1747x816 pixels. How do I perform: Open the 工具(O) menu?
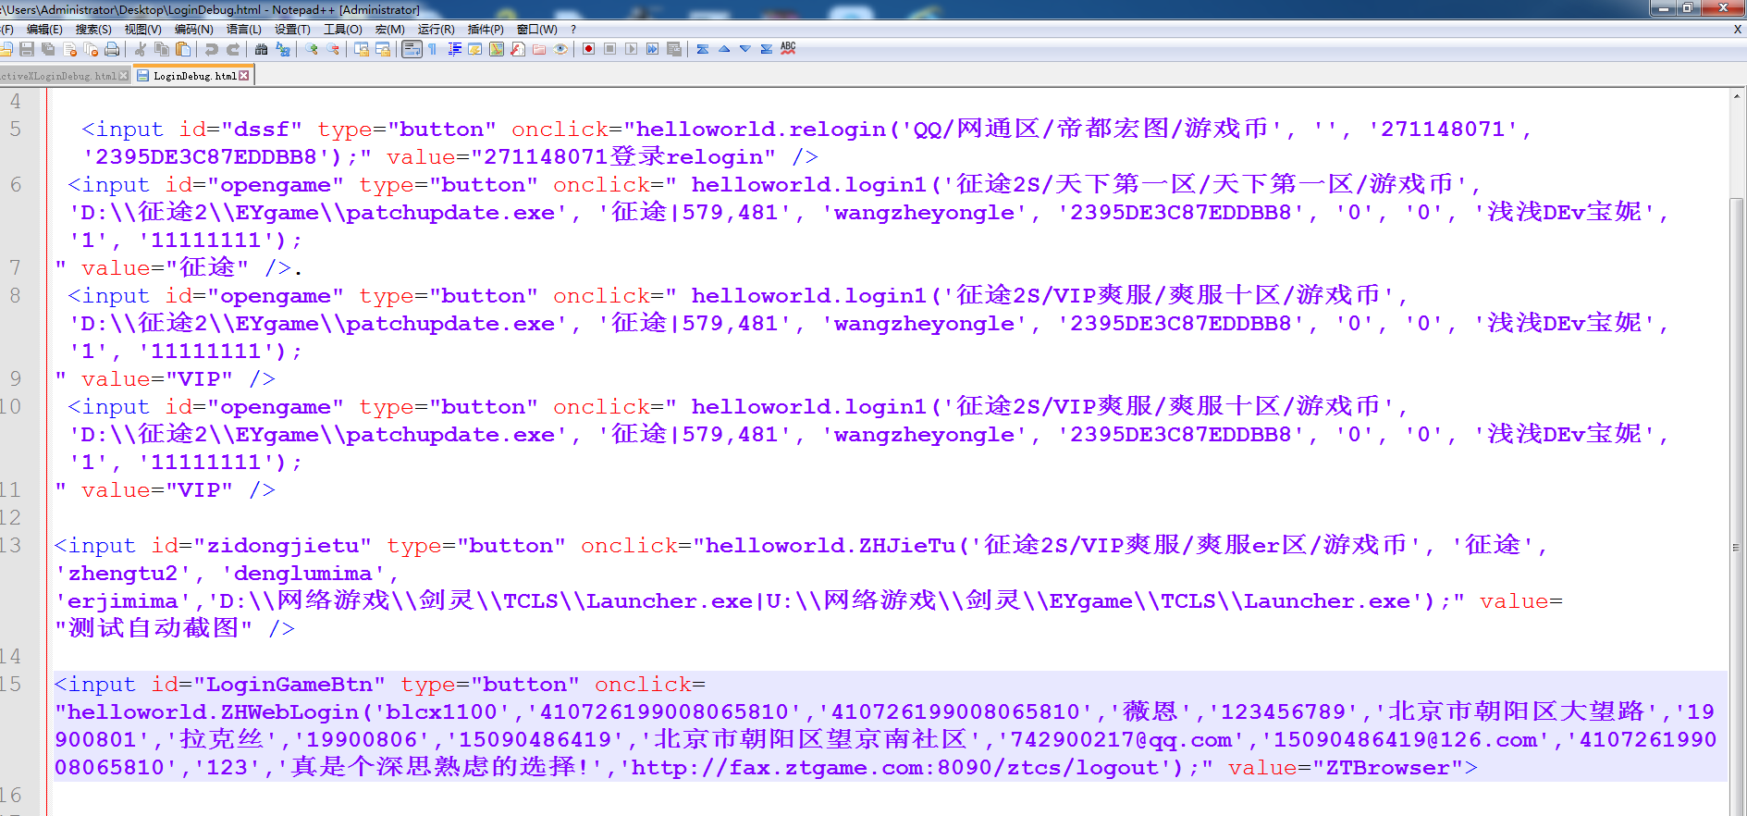(x=342, y=30)
